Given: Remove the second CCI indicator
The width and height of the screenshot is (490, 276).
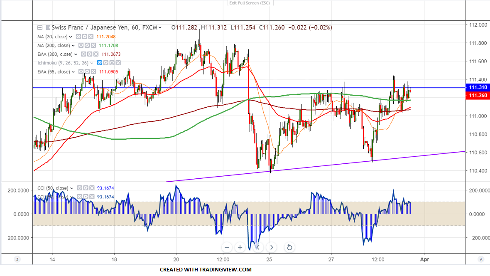Looking at the screenshot, I should click(92, 197).
